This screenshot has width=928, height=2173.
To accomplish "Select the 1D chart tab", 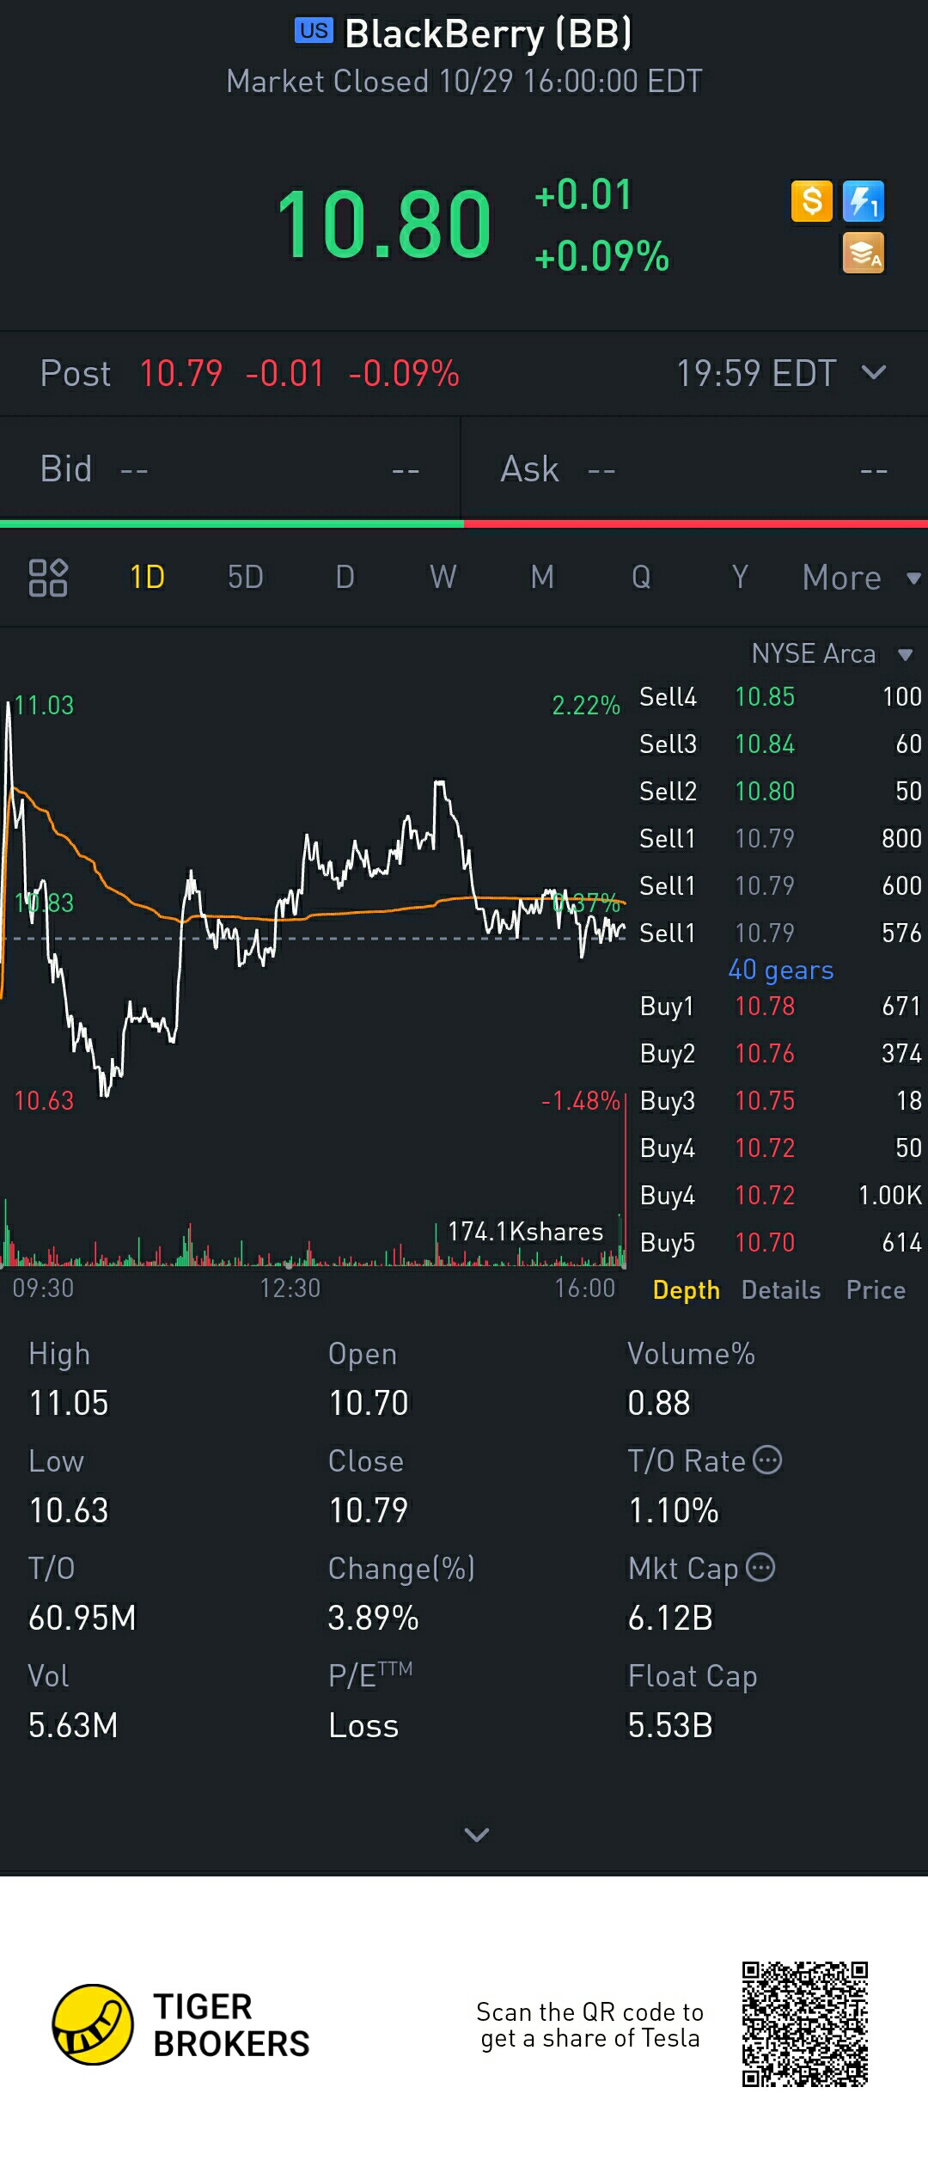I will pyautogui.click(x=147, y=577).
